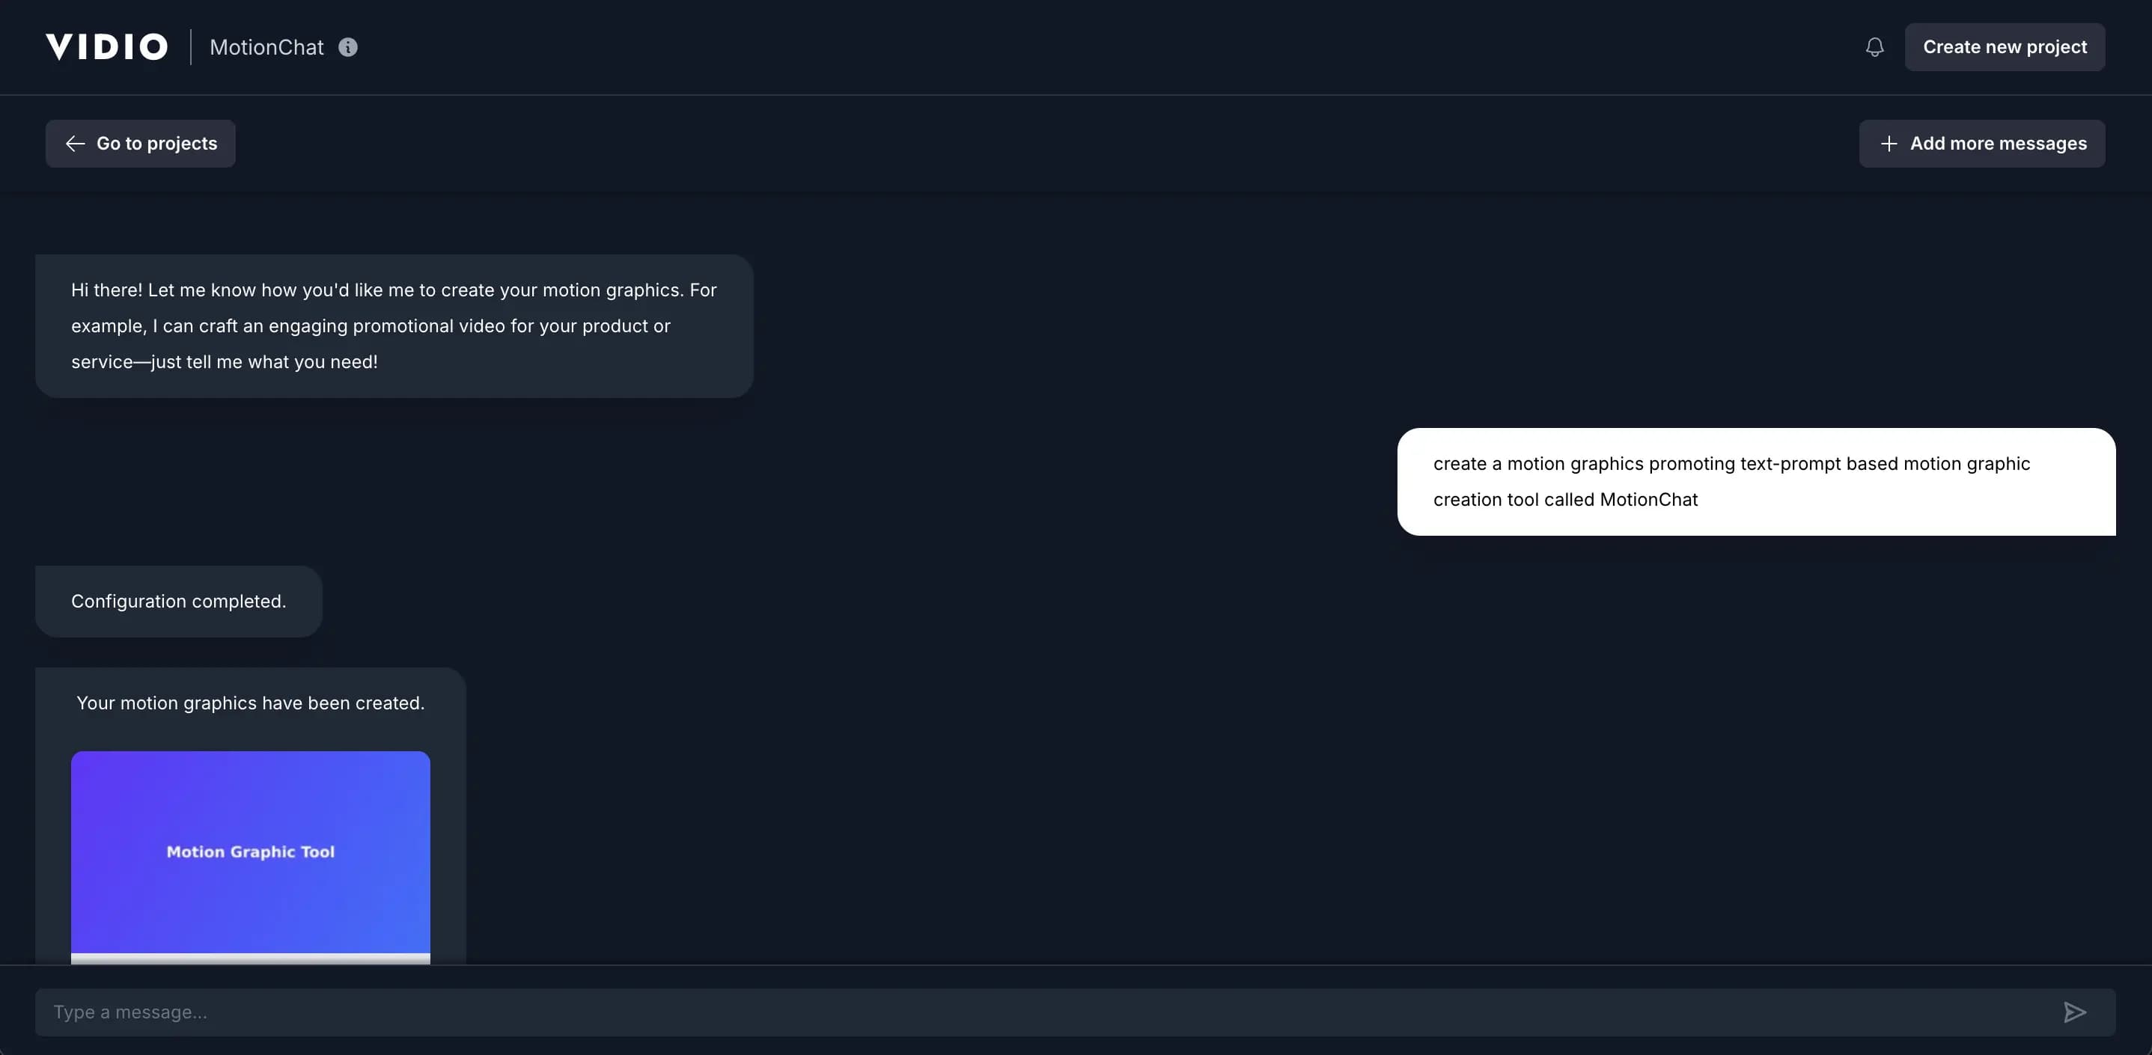Create a new project
This screenshot has height=1055, width=2152.
point(2004,48)
